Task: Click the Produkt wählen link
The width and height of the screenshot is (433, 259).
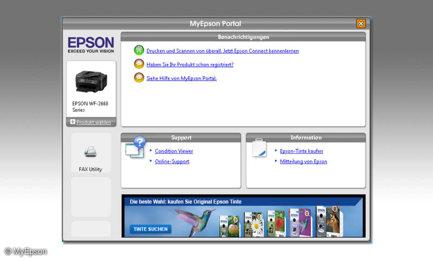Action: pyautogui.click(x=94, y=122)
